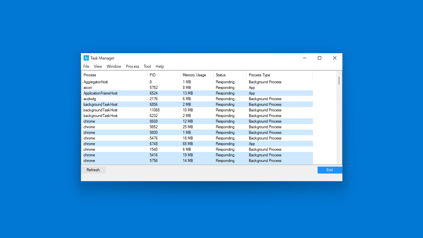
Task: Click Responding status of the aicon row
Action: click(x=225, y=88)
